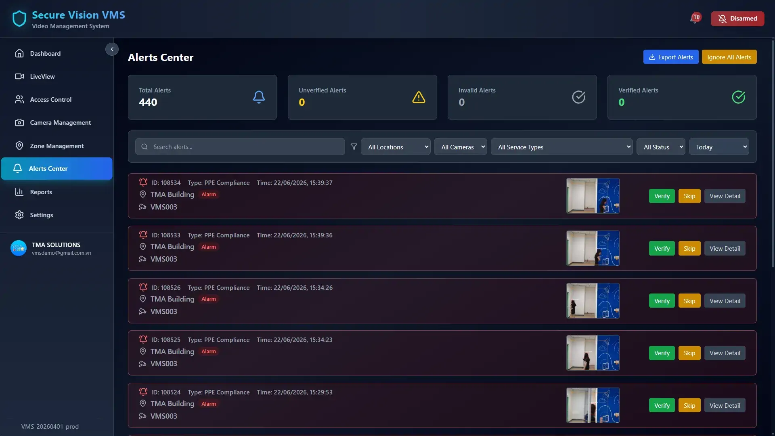Viewport: 775px width, 436px height.
Task: Click the LiveView camera icon
Action: point(19,76)
